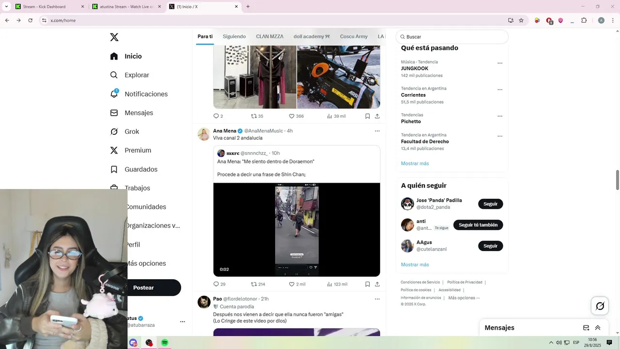Open more options on Ana Mena's post
The width and height of the screenshot is (620, 349).
pos(377,131)
